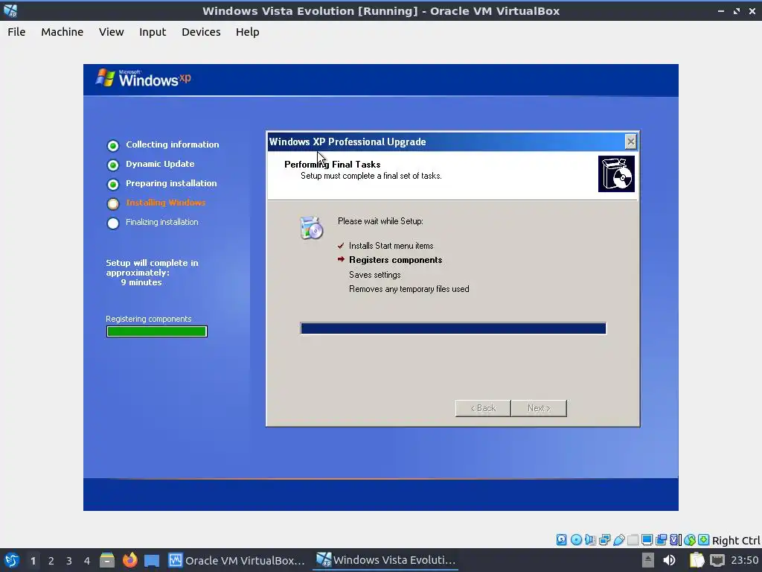Image resolution: width=762 pixels, height=572 pixels.
Task: Click the 'Installs Start menu items' text
Action: [x=391, y=246]
